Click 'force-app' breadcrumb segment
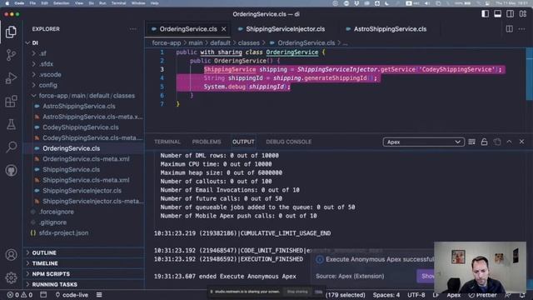The image size is (533, 300). tap(167, 42)
